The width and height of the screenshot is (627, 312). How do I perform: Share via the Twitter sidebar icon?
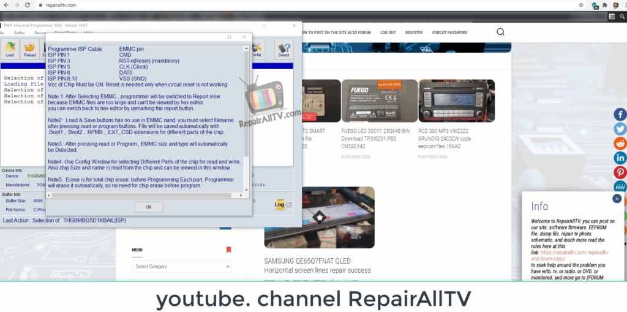[x=620, y=129]
